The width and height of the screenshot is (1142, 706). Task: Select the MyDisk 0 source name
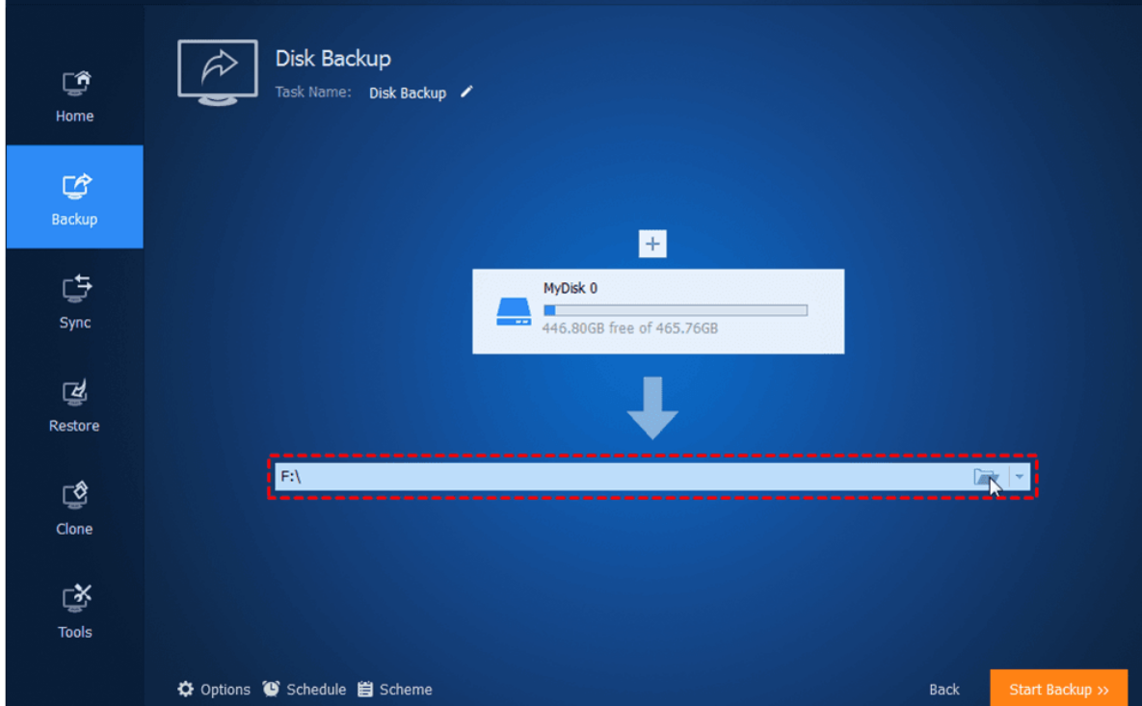[x=571, y=288]
